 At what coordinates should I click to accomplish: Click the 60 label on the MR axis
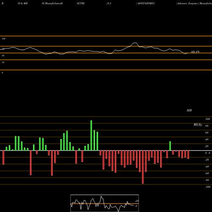[207, 133]
